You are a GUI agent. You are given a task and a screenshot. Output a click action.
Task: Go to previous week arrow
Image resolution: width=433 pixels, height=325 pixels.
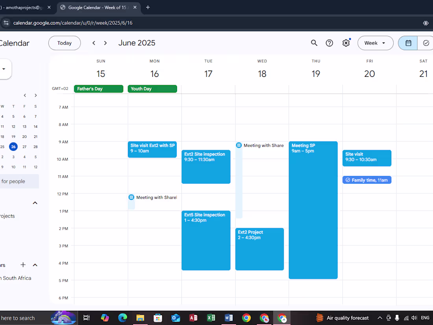(94, 43)
